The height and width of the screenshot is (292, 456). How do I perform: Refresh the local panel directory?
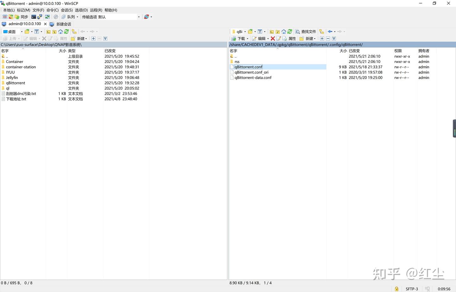pos(66,31)
